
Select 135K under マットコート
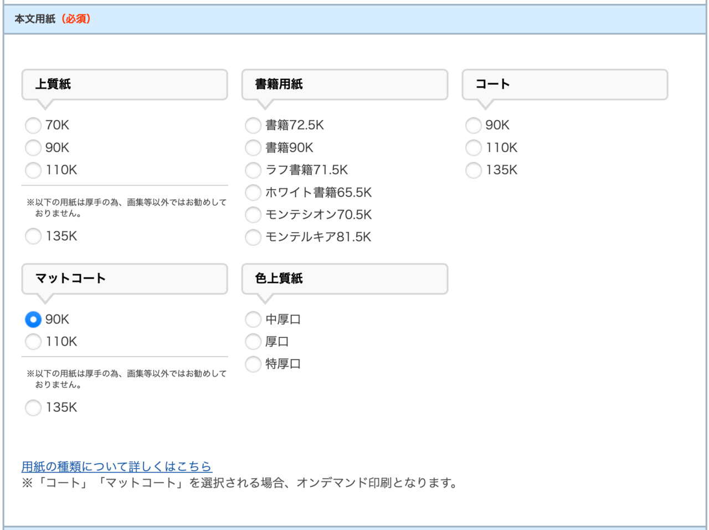pos(33,408)
